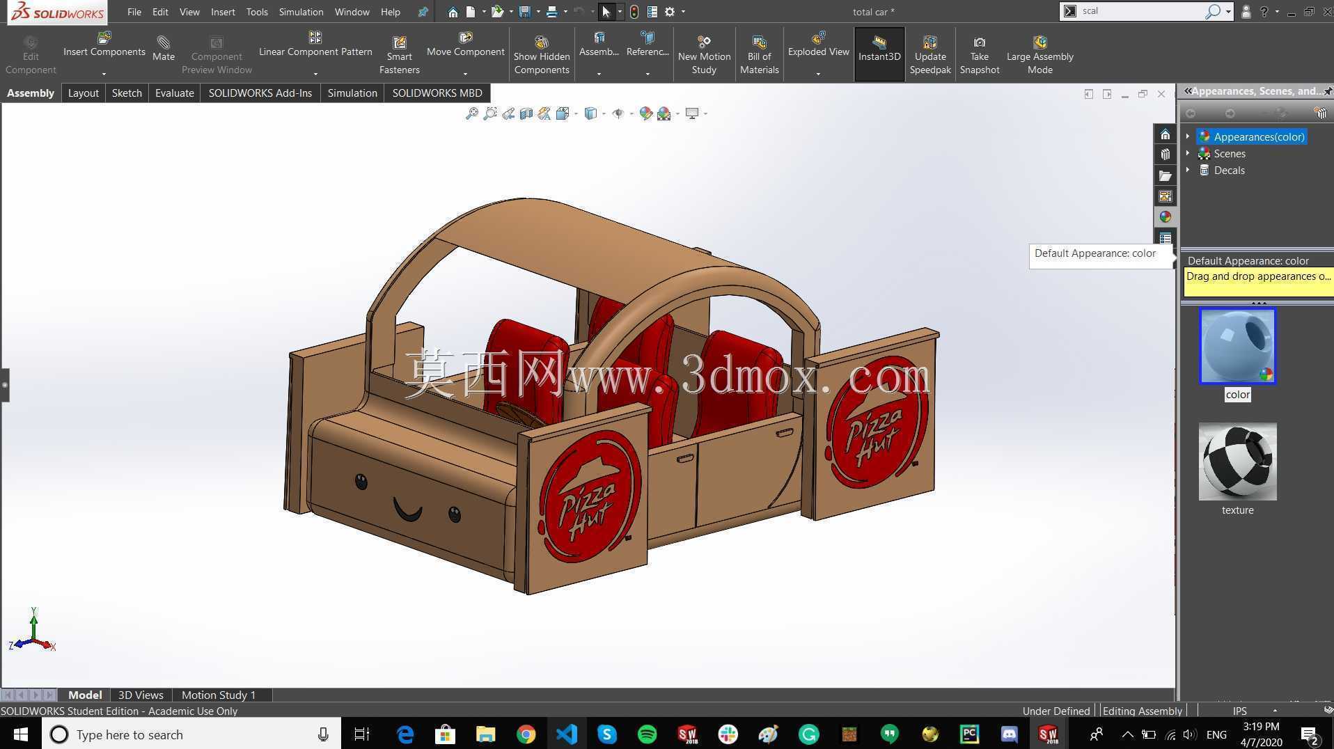Click New document icon
The width and height of the screenshot is (1334, 749).
[x=471, y=12]
